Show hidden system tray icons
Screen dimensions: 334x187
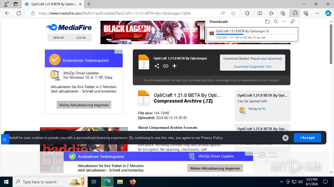(x=281, y=182)
